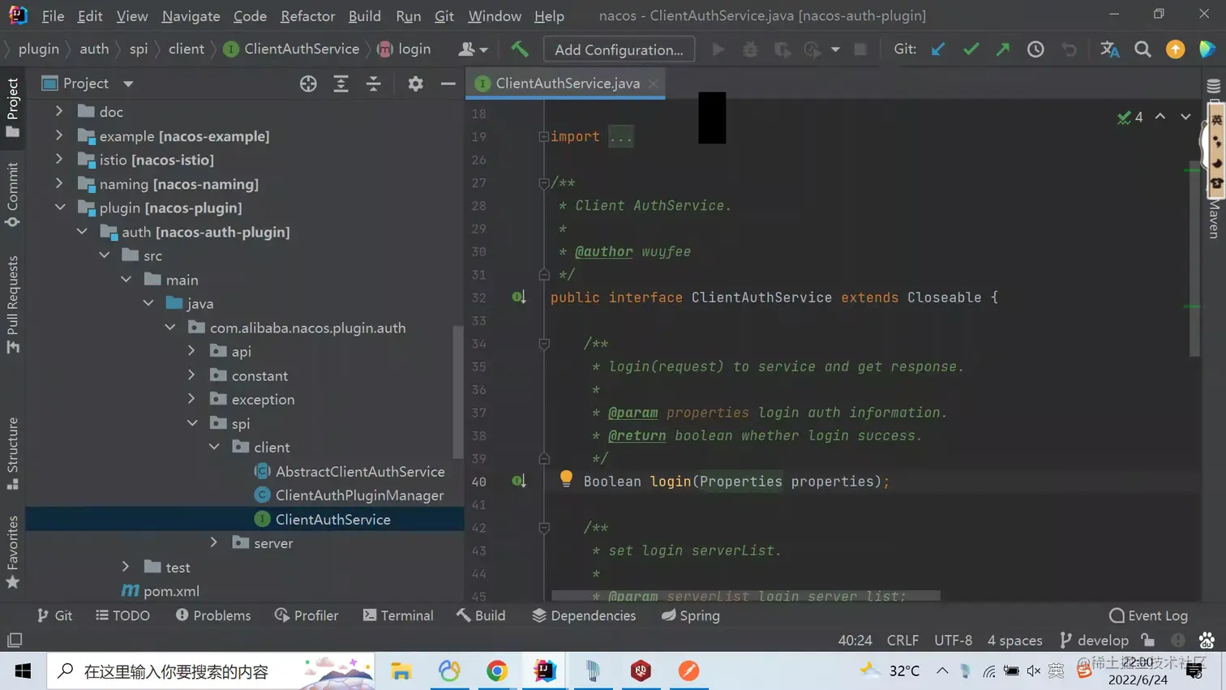Click the editor vertical scrollbar thumb
This screenshot has width=1226, height=690.
coord(1194,258)
